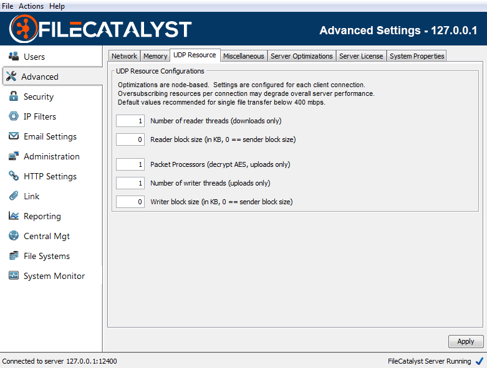Open the File menu
This screenshot has width=487, height=368.
[7, 6]
